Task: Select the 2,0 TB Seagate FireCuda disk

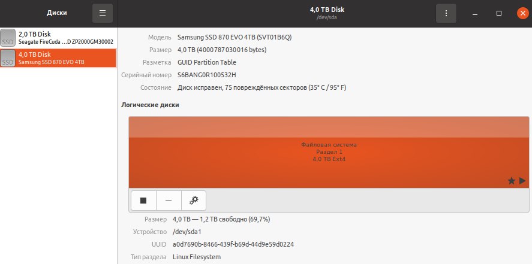Action: point(58,38)
